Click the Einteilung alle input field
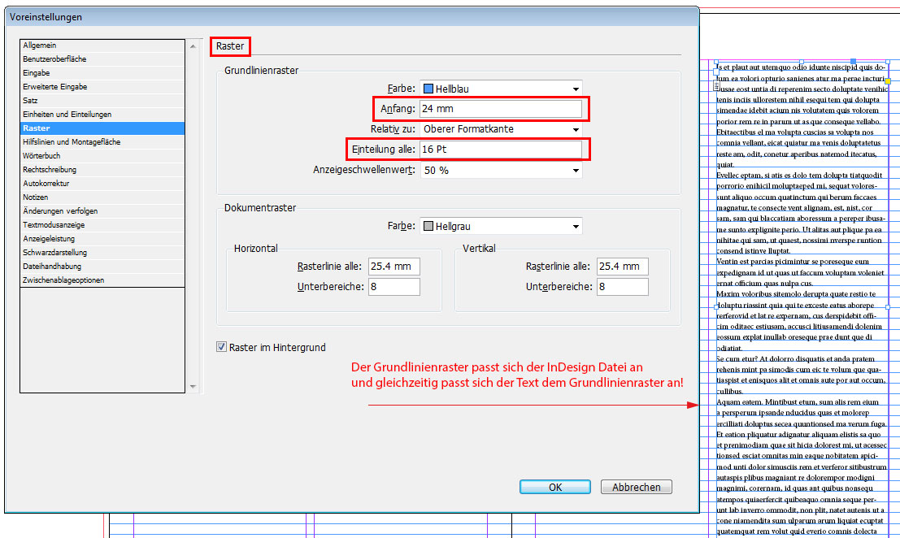This screenshot has height=538, width=900. pyautogui.click(x=501, y=150)
